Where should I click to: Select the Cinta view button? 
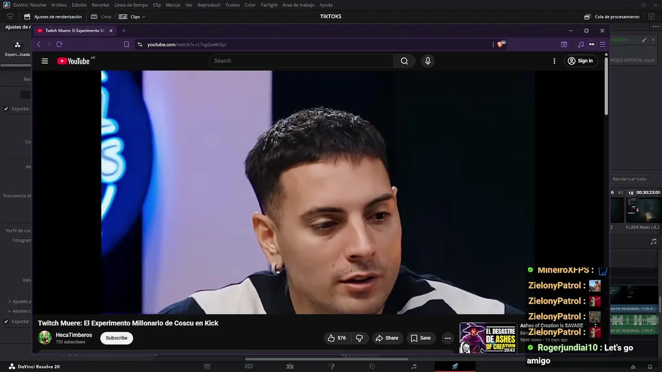pyautogui.click(x=101, y=17)
